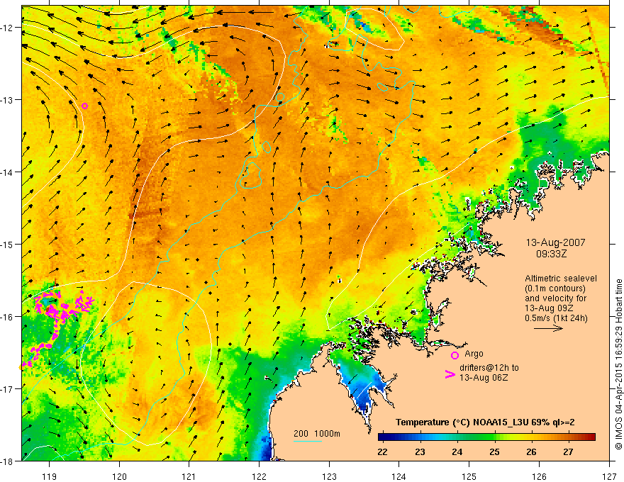Click the magenta drifters arrowhead legend symbol
The height and width of the screenshot is (482, 624).
click(x=450, y=374)
